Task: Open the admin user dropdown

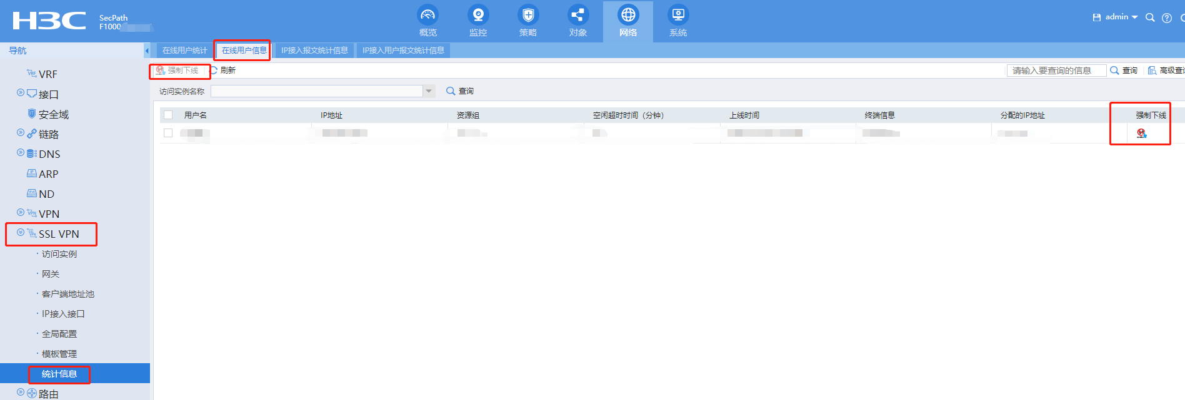Action: coord(1122,17)
